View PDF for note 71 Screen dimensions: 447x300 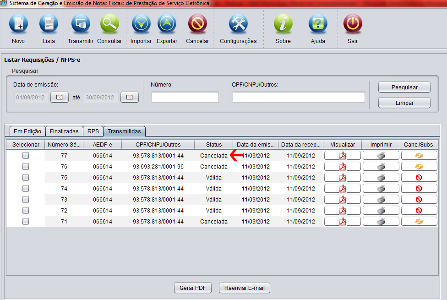(x=343, y=221)
